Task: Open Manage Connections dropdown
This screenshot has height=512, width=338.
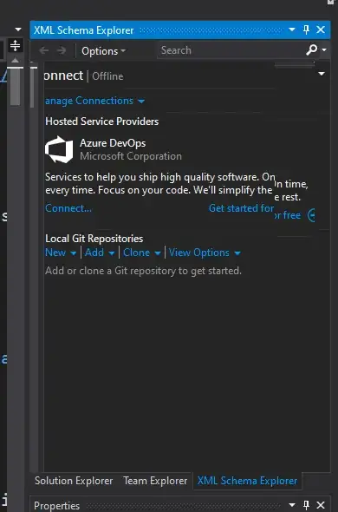Action: 94,101
